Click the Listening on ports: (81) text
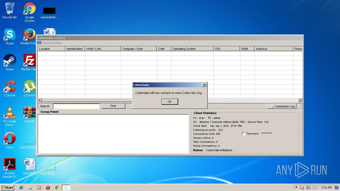Viewport: 340px width, 191px height. [x=208, y=130]
